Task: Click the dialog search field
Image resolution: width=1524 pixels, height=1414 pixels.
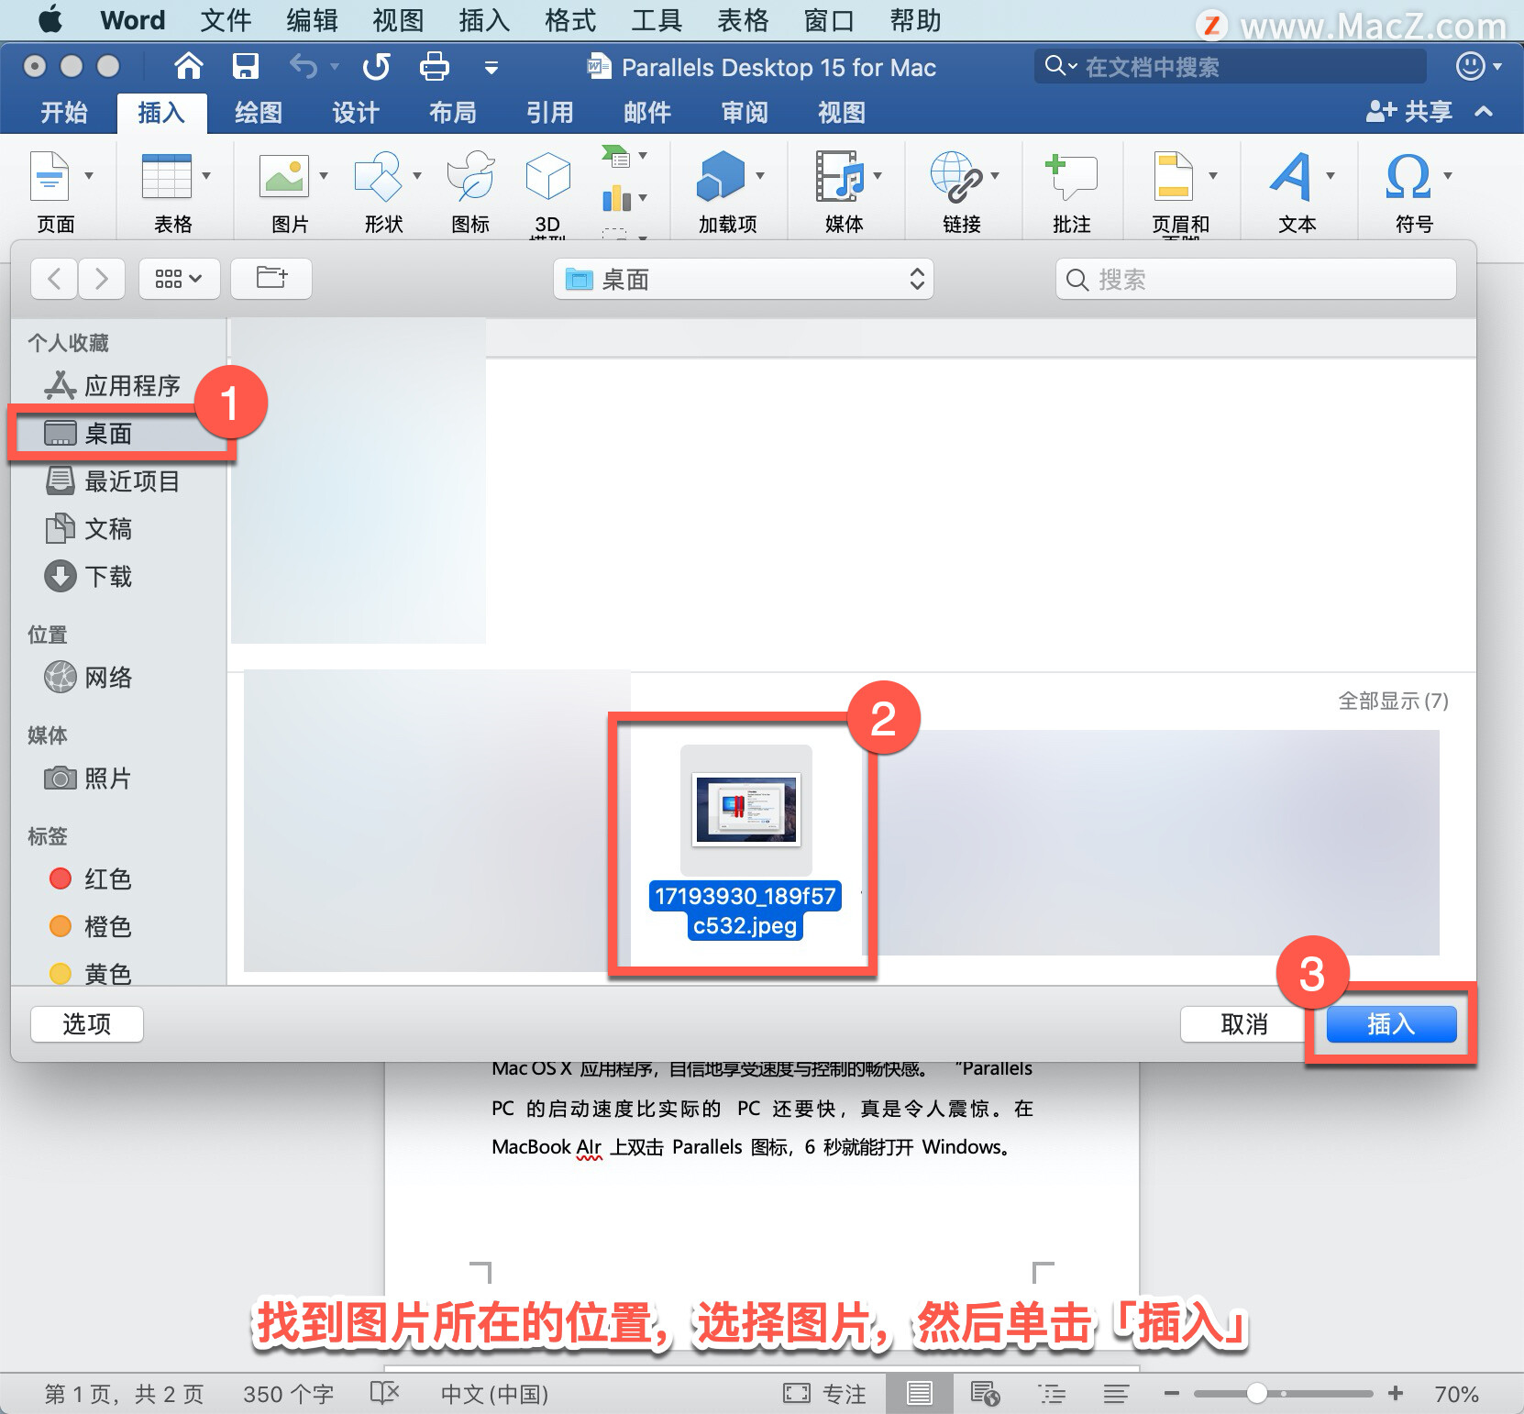Action: click(x=1255, y=279)
